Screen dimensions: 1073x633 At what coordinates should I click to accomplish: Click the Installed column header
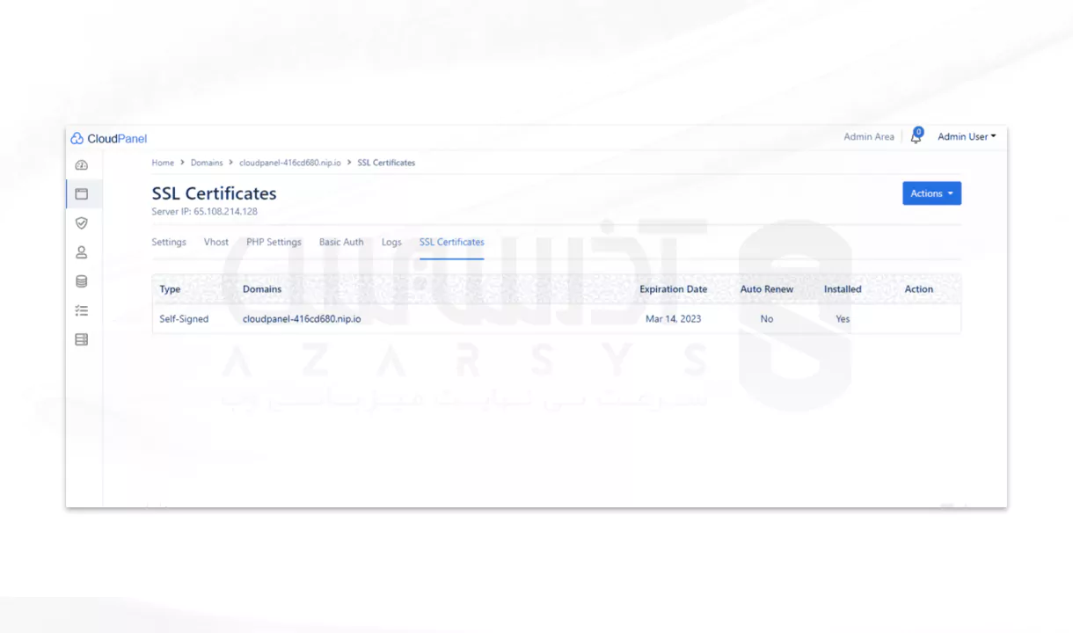(843, 289)
